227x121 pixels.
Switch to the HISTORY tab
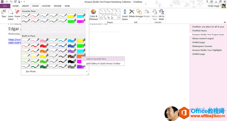click(46, 6)
